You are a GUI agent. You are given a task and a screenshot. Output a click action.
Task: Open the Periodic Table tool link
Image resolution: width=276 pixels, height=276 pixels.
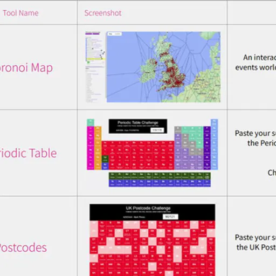click(28, 153)
